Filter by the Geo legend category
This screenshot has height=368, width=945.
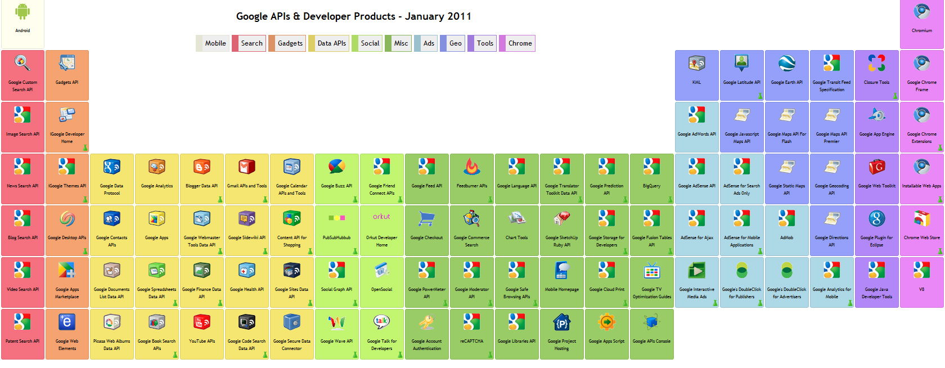pyautogui.click(x=456, y=43)
